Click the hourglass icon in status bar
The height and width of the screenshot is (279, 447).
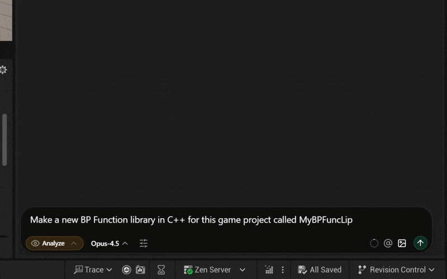pyautogui.click(x=161, y=270)
